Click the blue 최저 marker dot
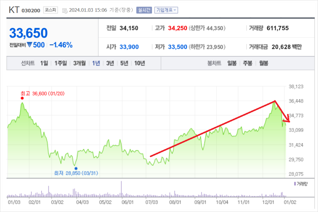The width and height of the screenshot is (318, 212). [76, 169]
